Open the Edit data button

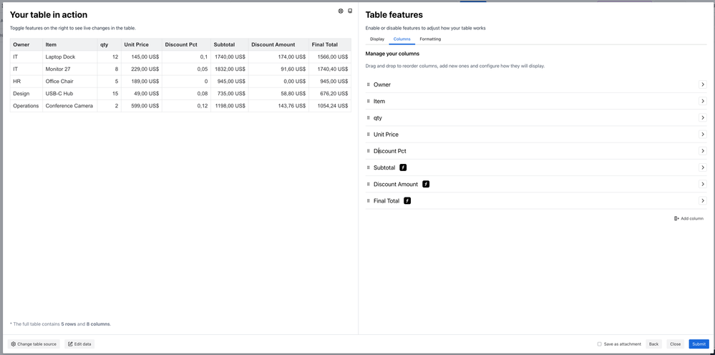pyautogui.click(x=79, y=344)
